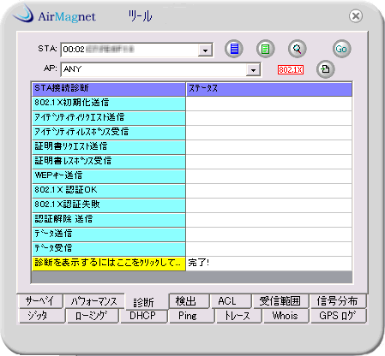Viewport: 385px width, 356px height.
Task: Click the blue list icon button
Action: click(234, 49)
